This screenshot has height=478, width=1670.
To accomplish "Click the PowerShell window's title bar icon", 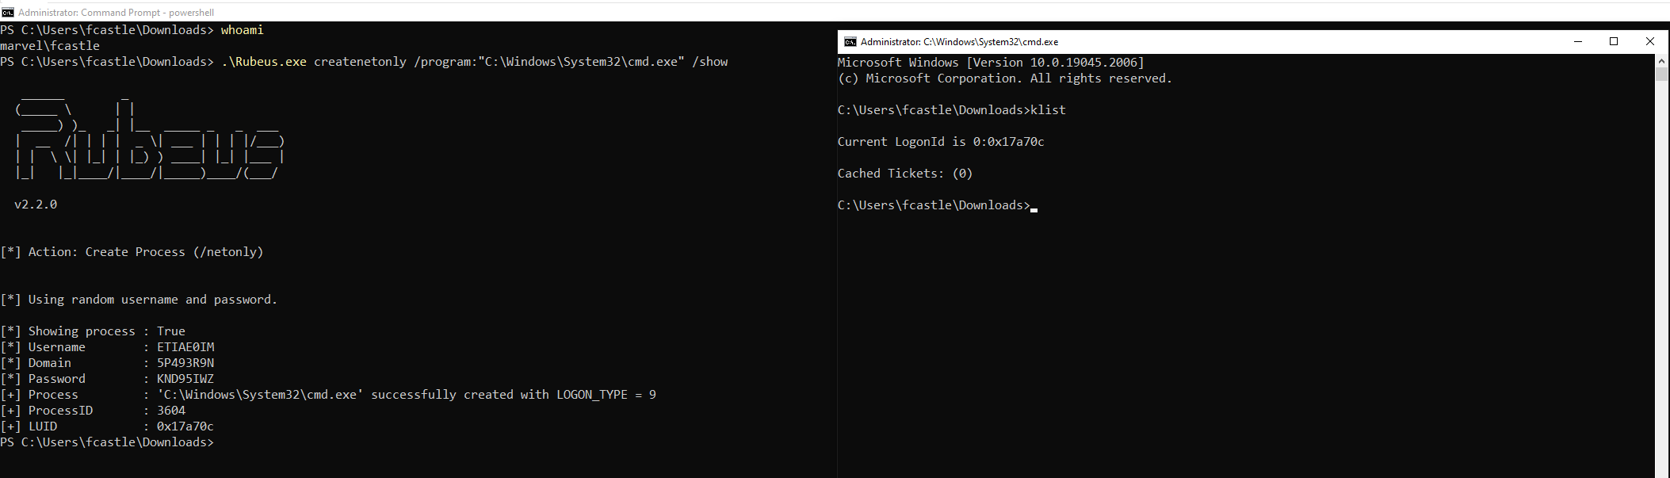I will point(8,12).
